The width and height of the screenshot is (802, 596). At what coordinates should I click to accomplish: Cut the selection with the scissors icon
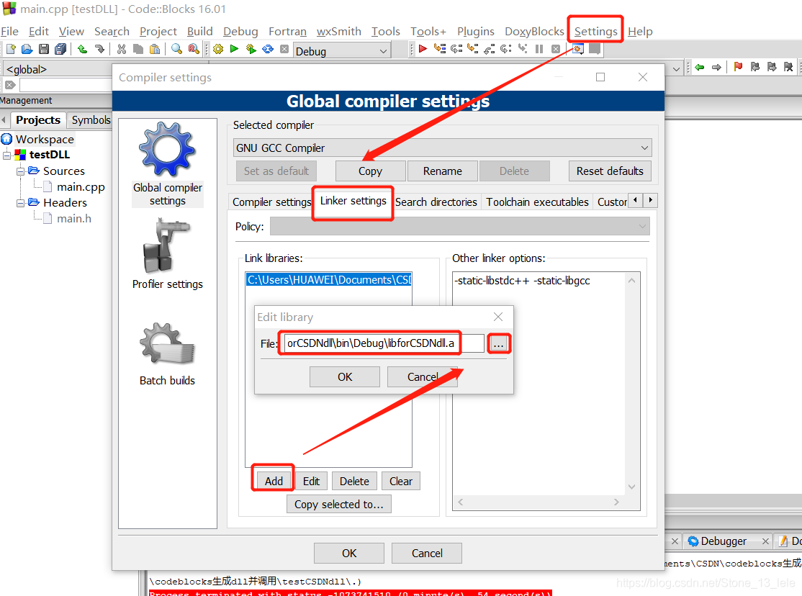click(x=121, y=49)
